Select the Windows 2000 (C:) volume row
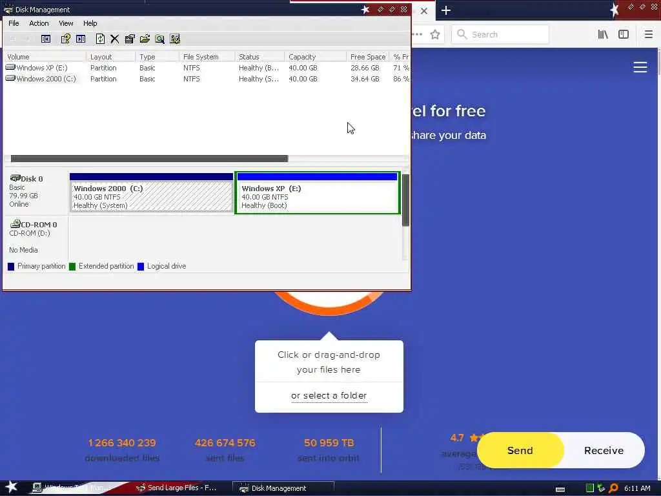Screen dimensions: 661x496 (207, 78)
